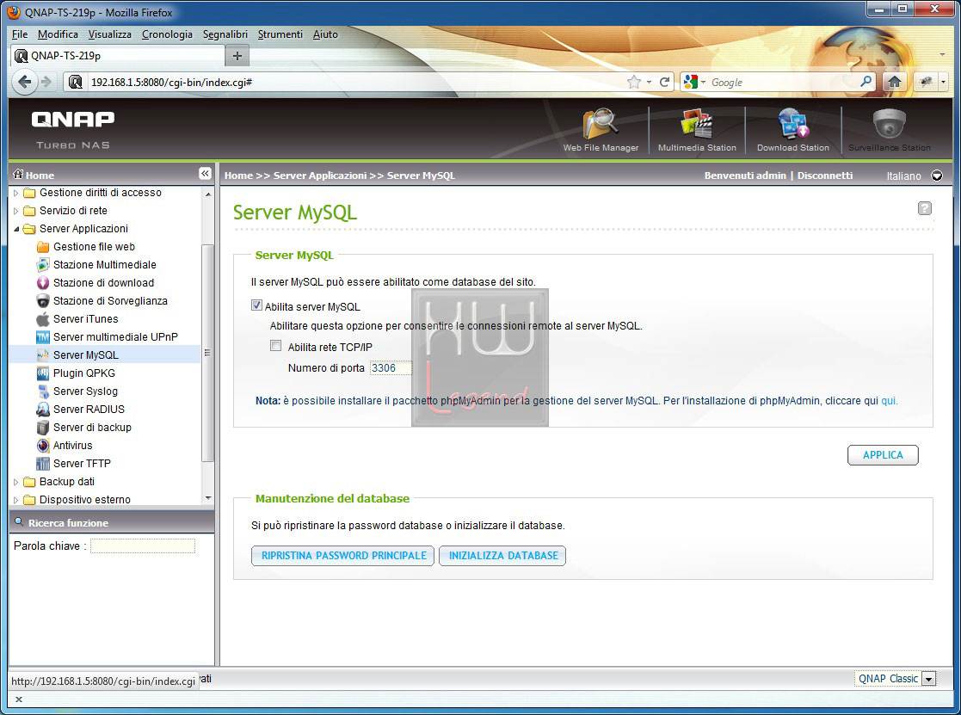Click the sidebar scroll up arrow
This screenshot has width=961, height=715.
(x=207, y=194)
